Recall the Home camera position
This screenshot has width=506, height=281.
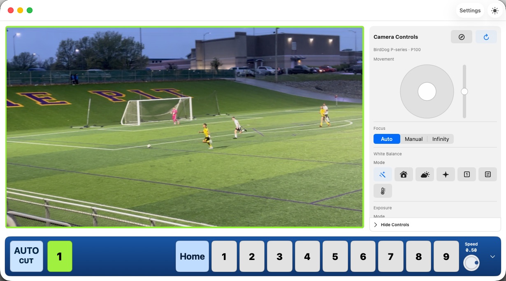pyautogui.click(x=192, y=256)
